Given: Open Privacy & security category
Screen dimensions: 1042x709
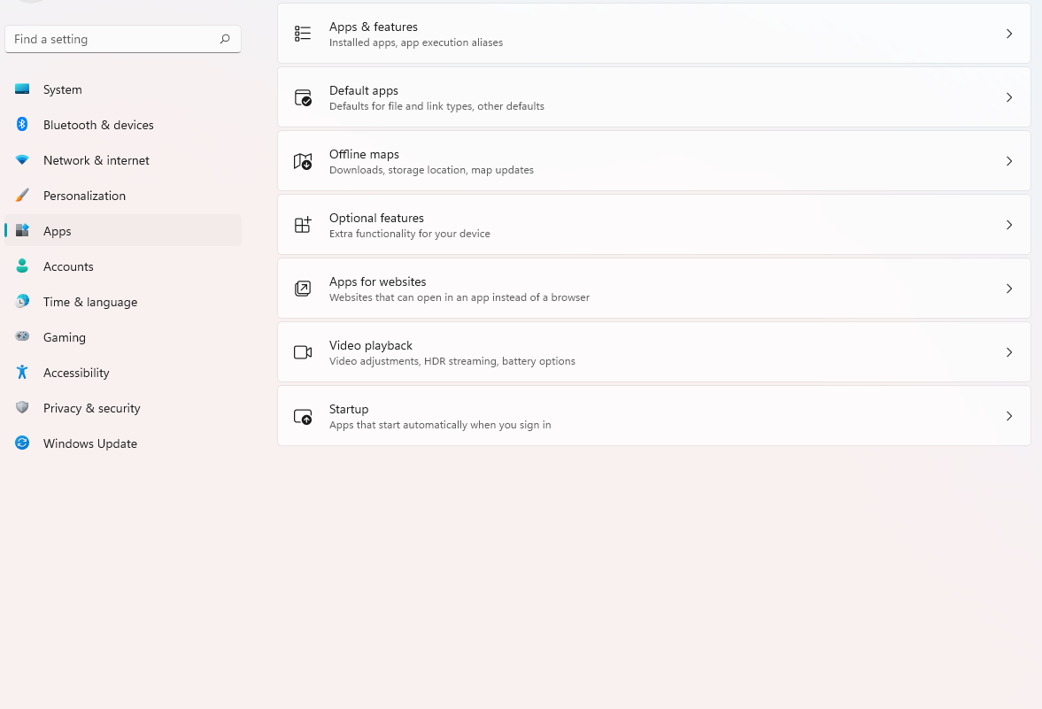Looking at the screenshot, I should 123,407.
